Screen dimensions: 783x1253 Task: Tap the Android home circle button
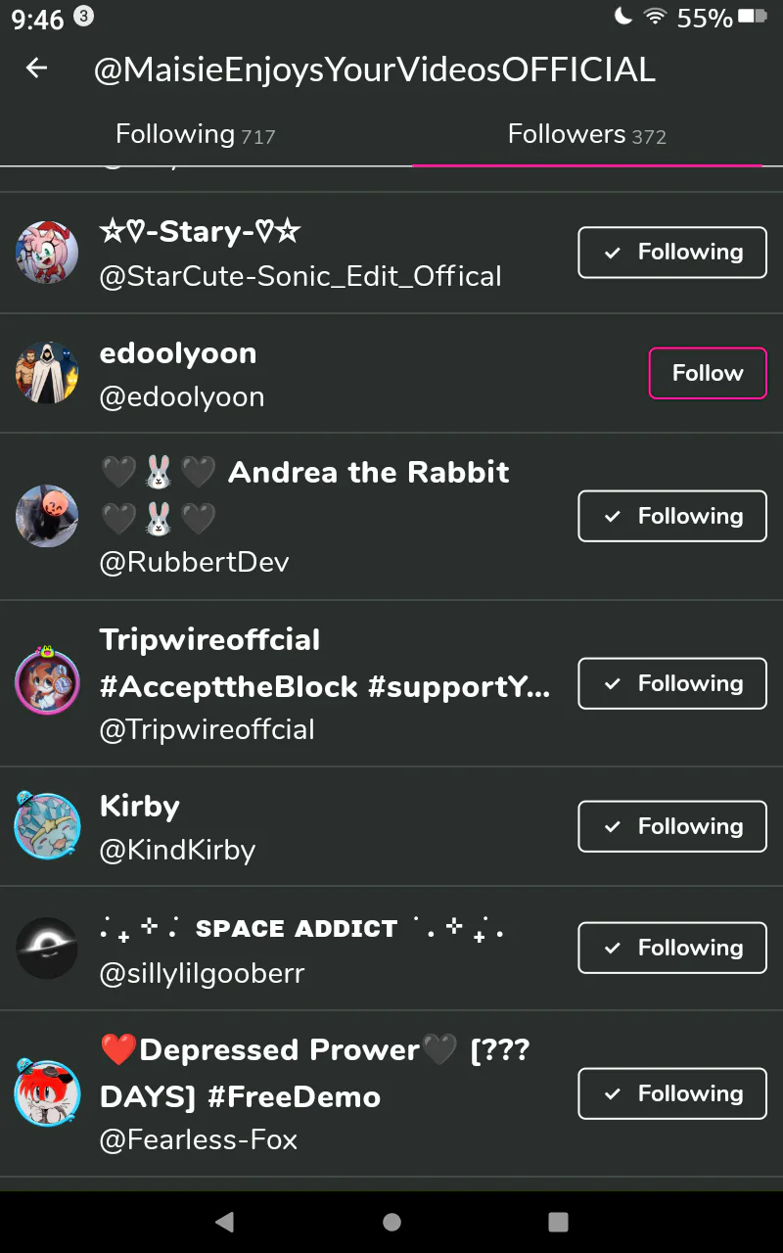(x=391, y=1222)
